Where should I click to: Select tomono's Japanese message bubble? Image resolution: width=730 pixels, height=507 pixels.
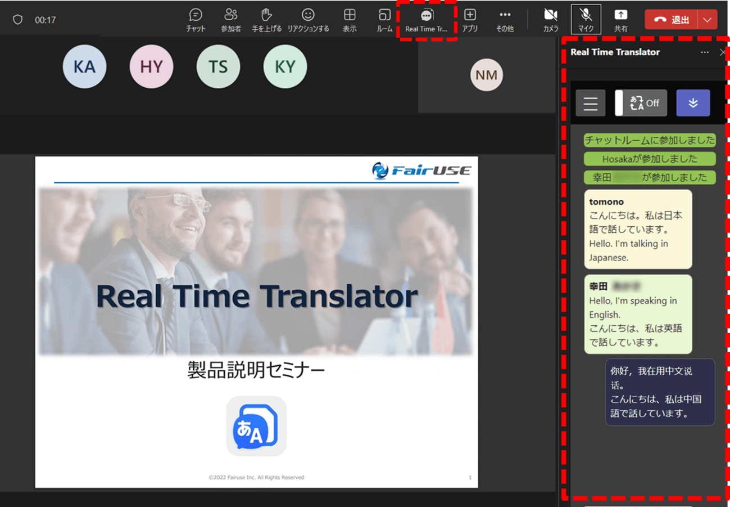[637, 230]
